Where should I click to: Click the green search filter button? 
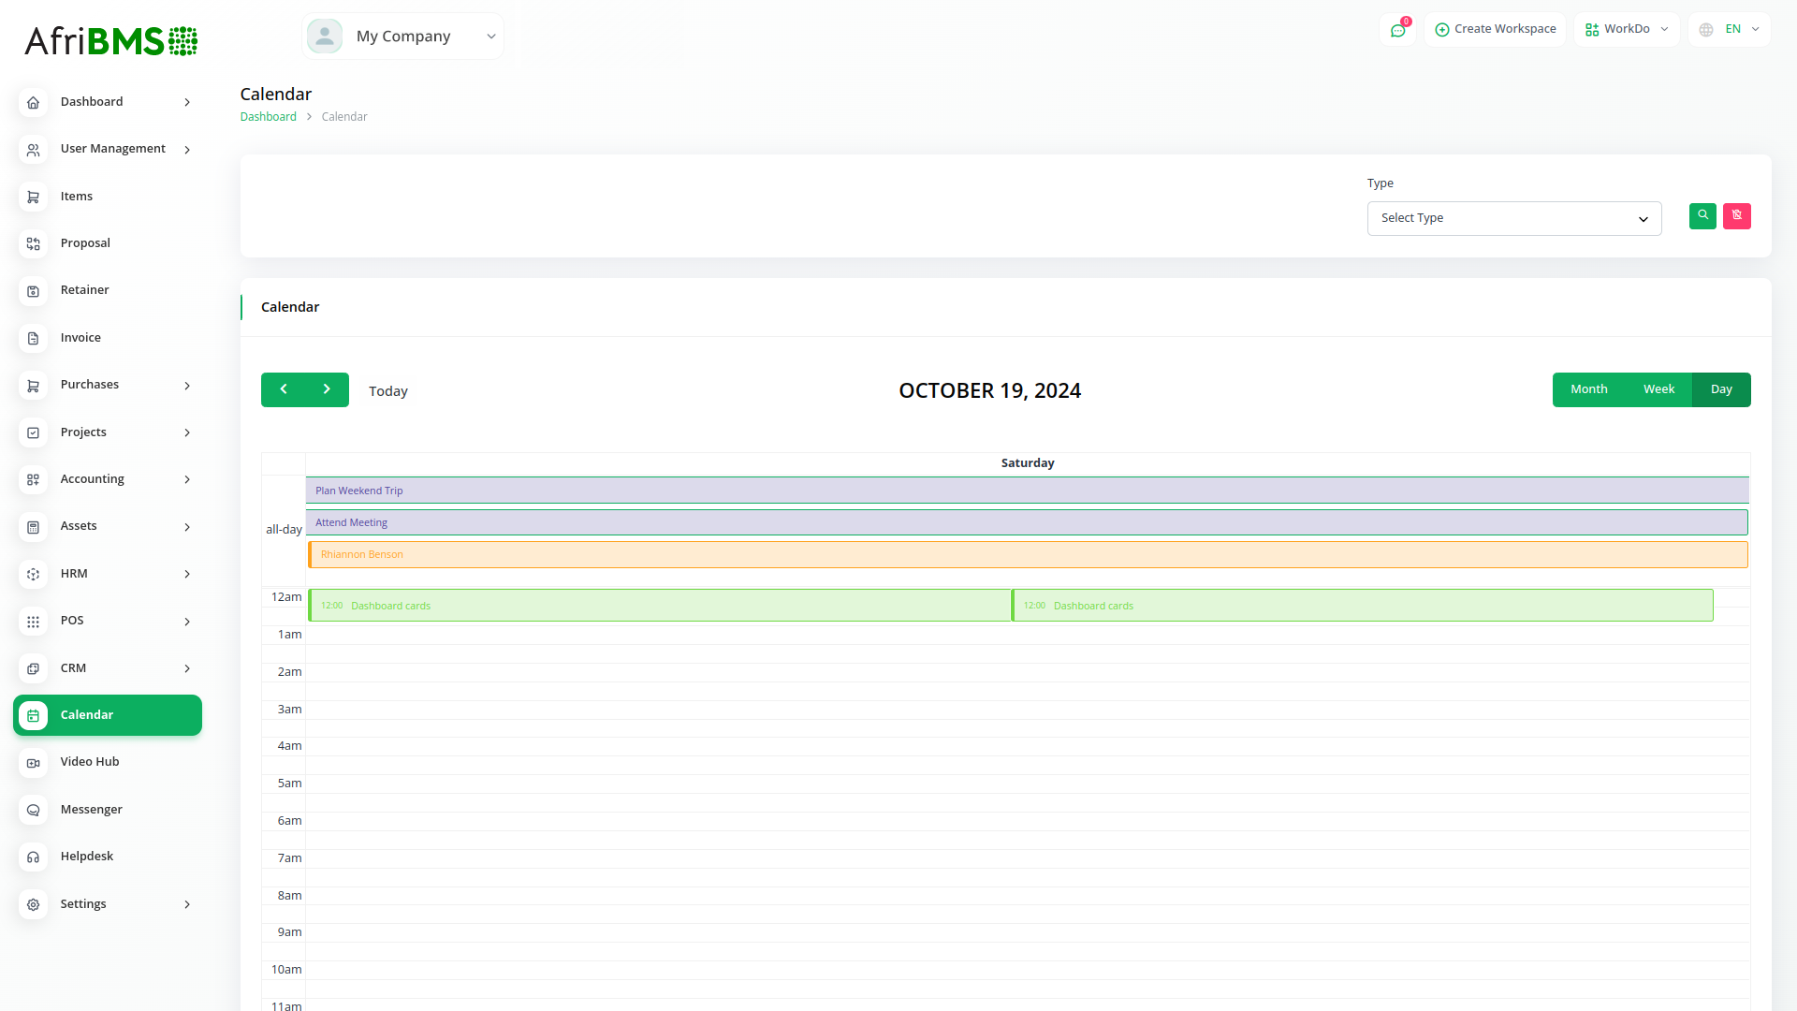pyautogui.click(x=1702, y=216)
